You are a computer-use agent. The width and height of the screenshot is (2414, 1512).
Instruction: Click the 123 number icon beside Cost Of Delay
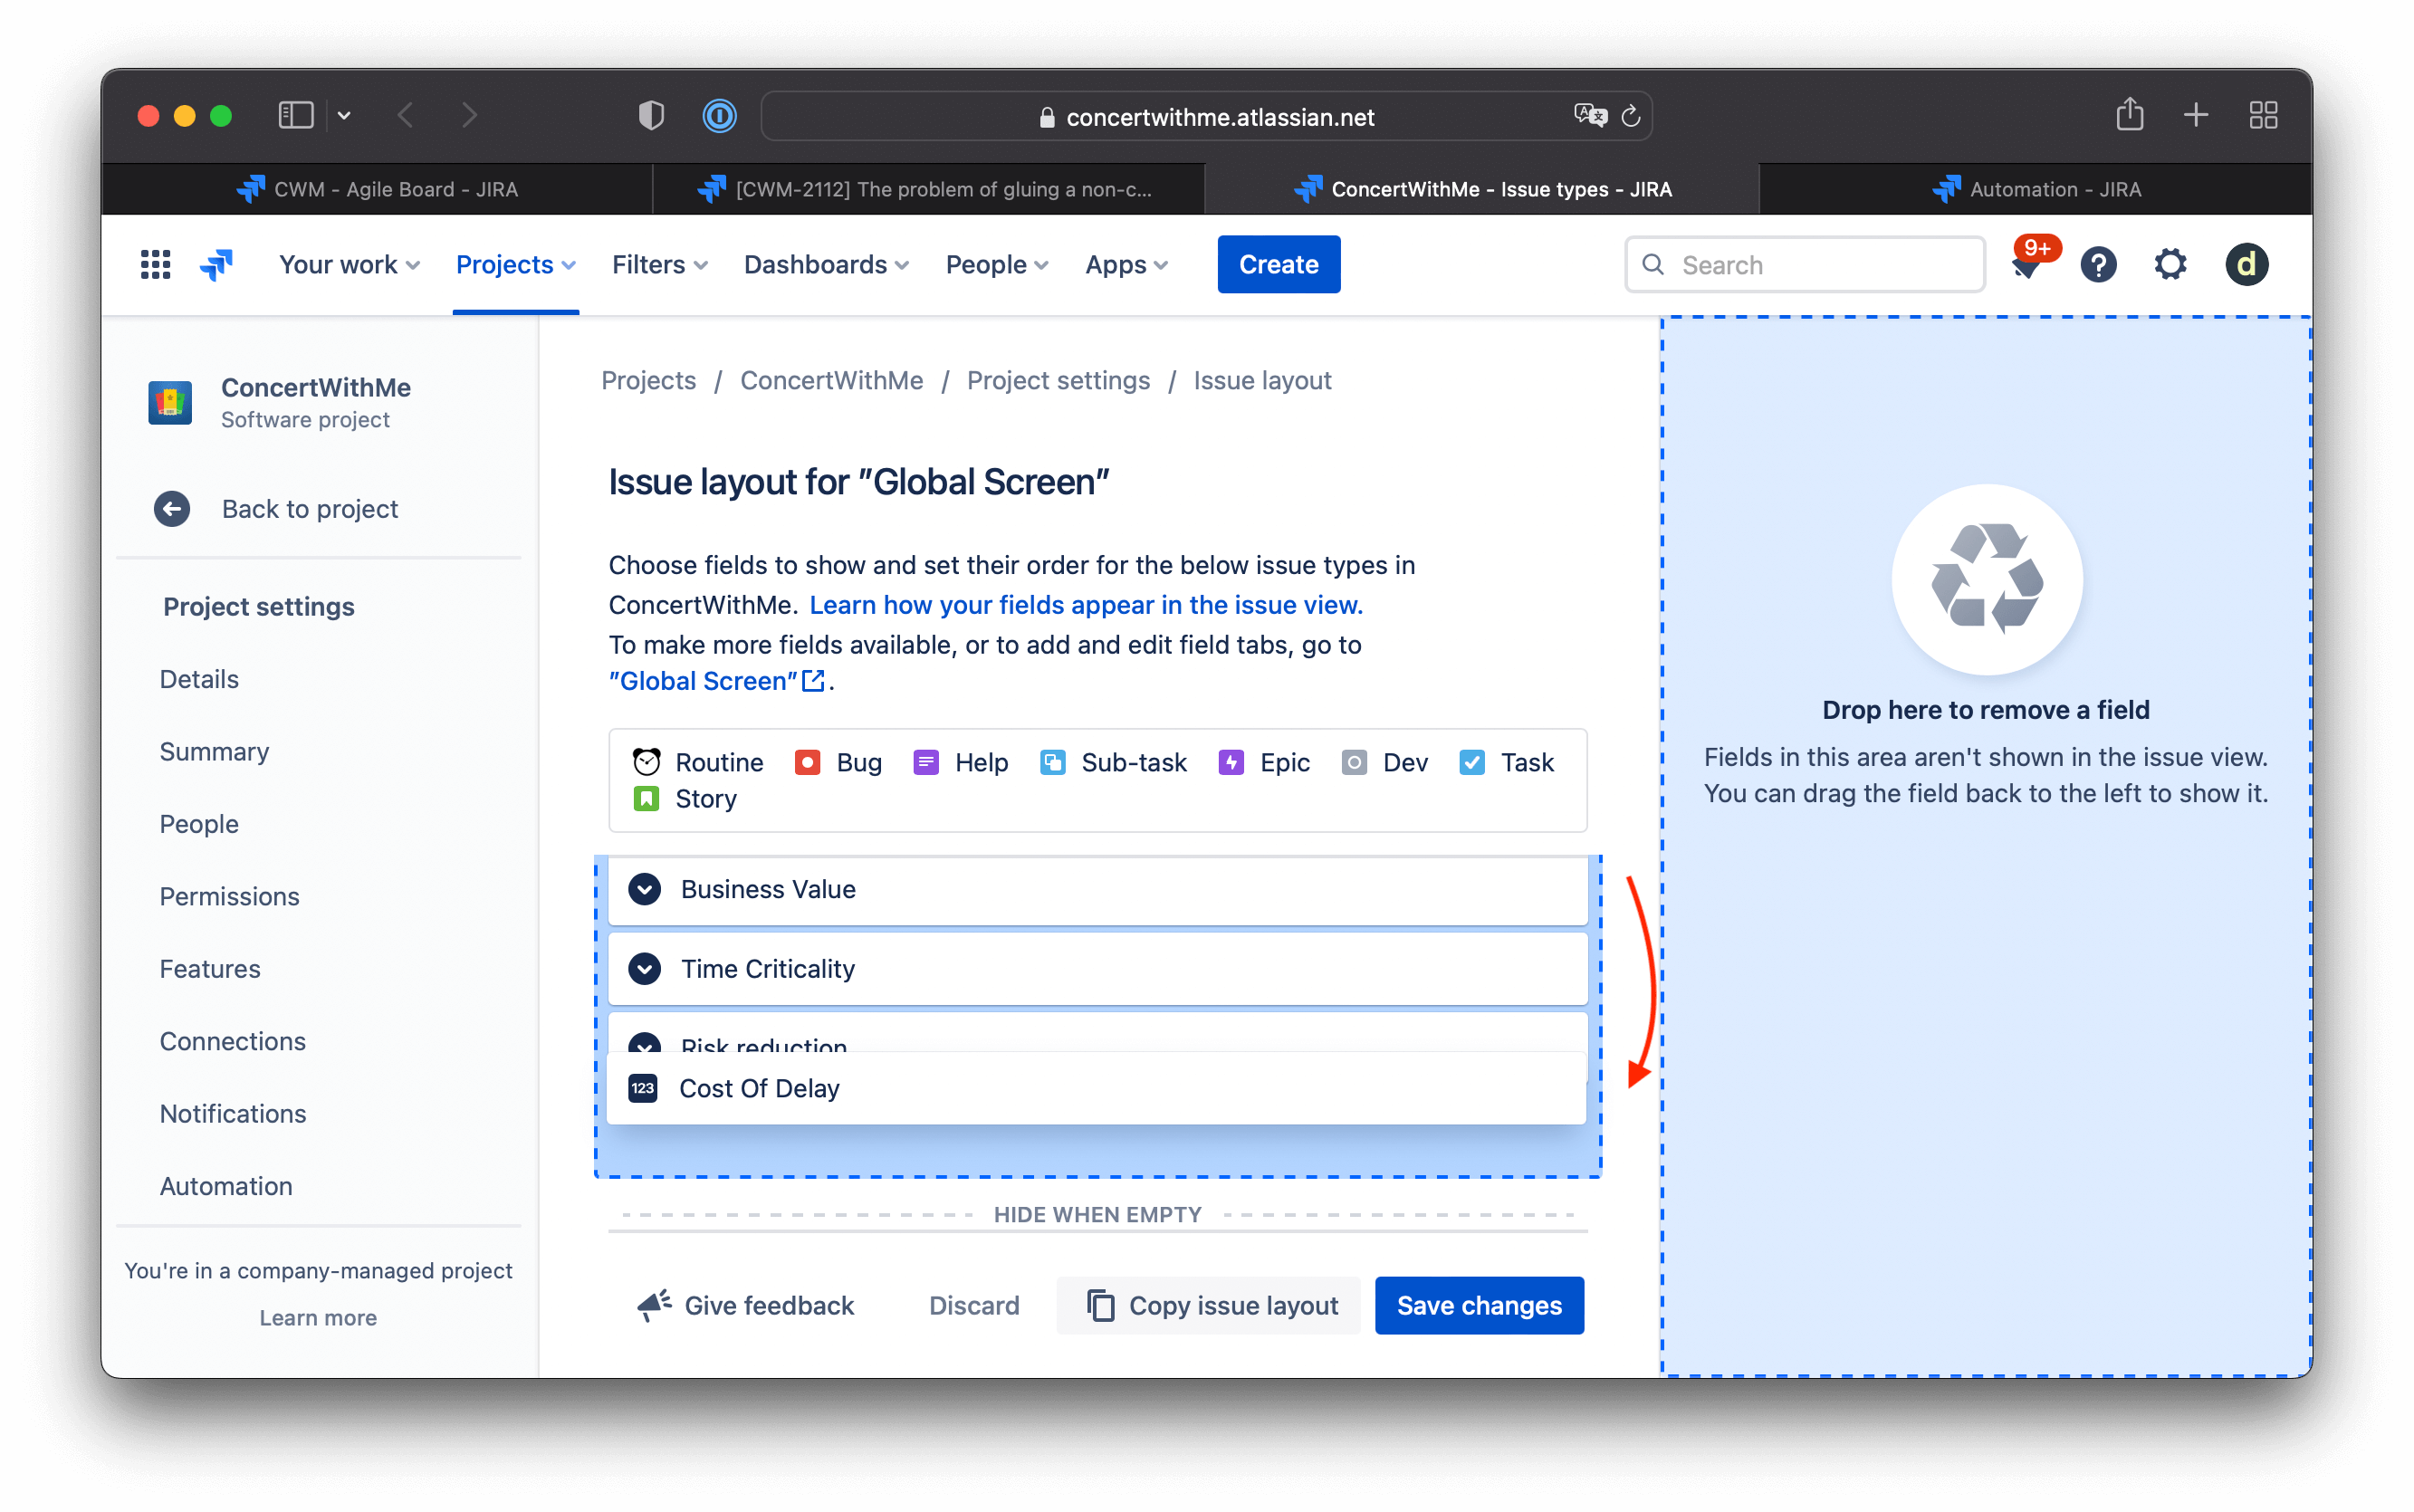644,1088
